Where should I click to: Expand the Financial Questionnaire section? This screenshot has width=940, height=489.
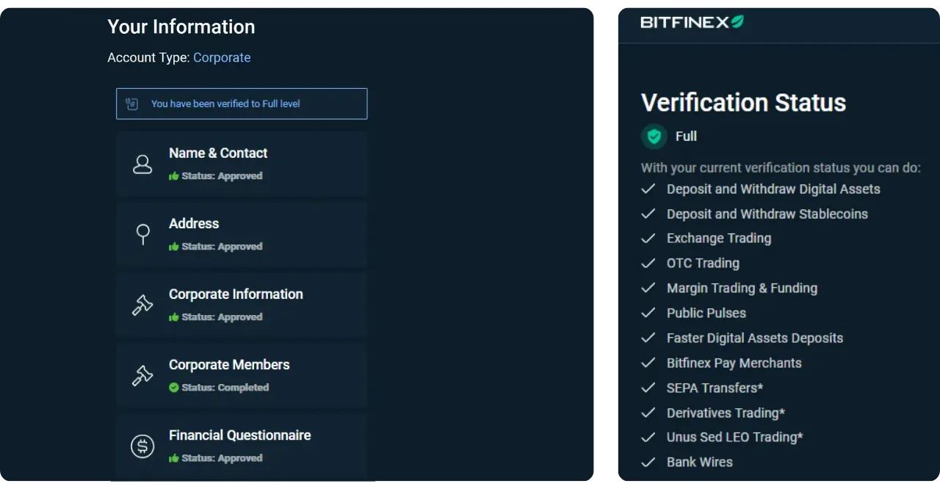pyautogui.click(x=242, y=446)
